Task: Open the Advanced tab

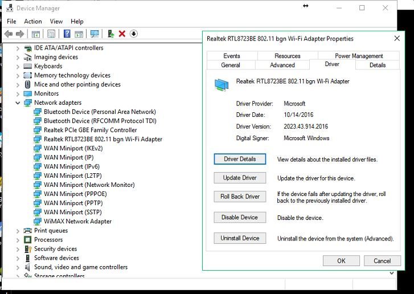Action: (282, 65)
